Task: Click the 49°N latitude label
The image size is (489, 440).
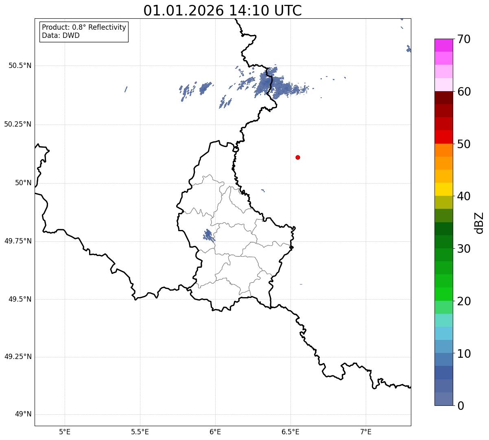Action: point(23,414)
